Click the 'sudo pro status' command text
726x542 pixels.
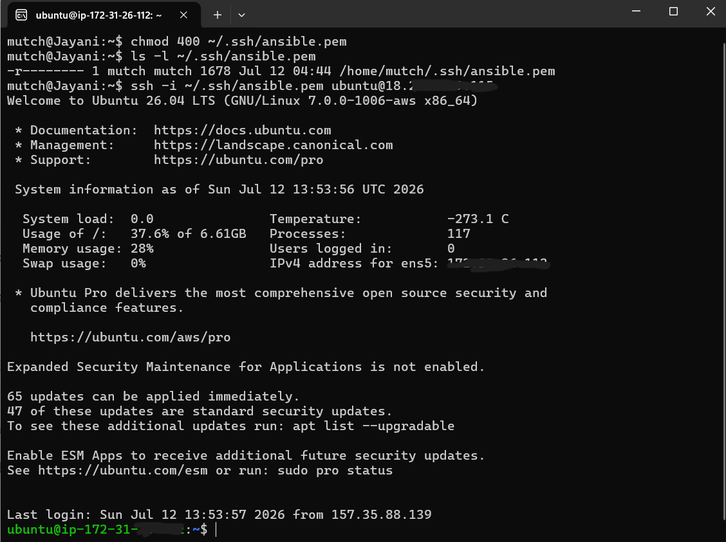point(335,471)
